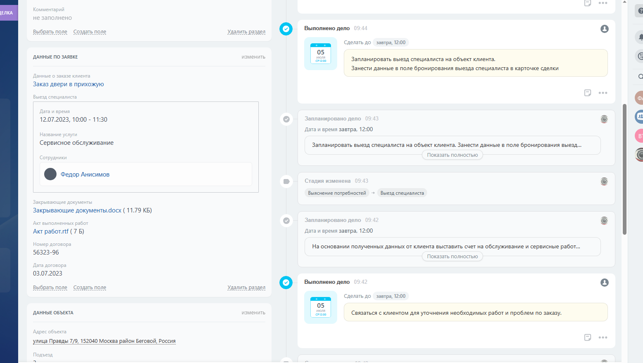Click изменить for ДАННЫЕ ОБЪЕКТА section
This screenshot has height=363, width=643.
coord(253,313)
